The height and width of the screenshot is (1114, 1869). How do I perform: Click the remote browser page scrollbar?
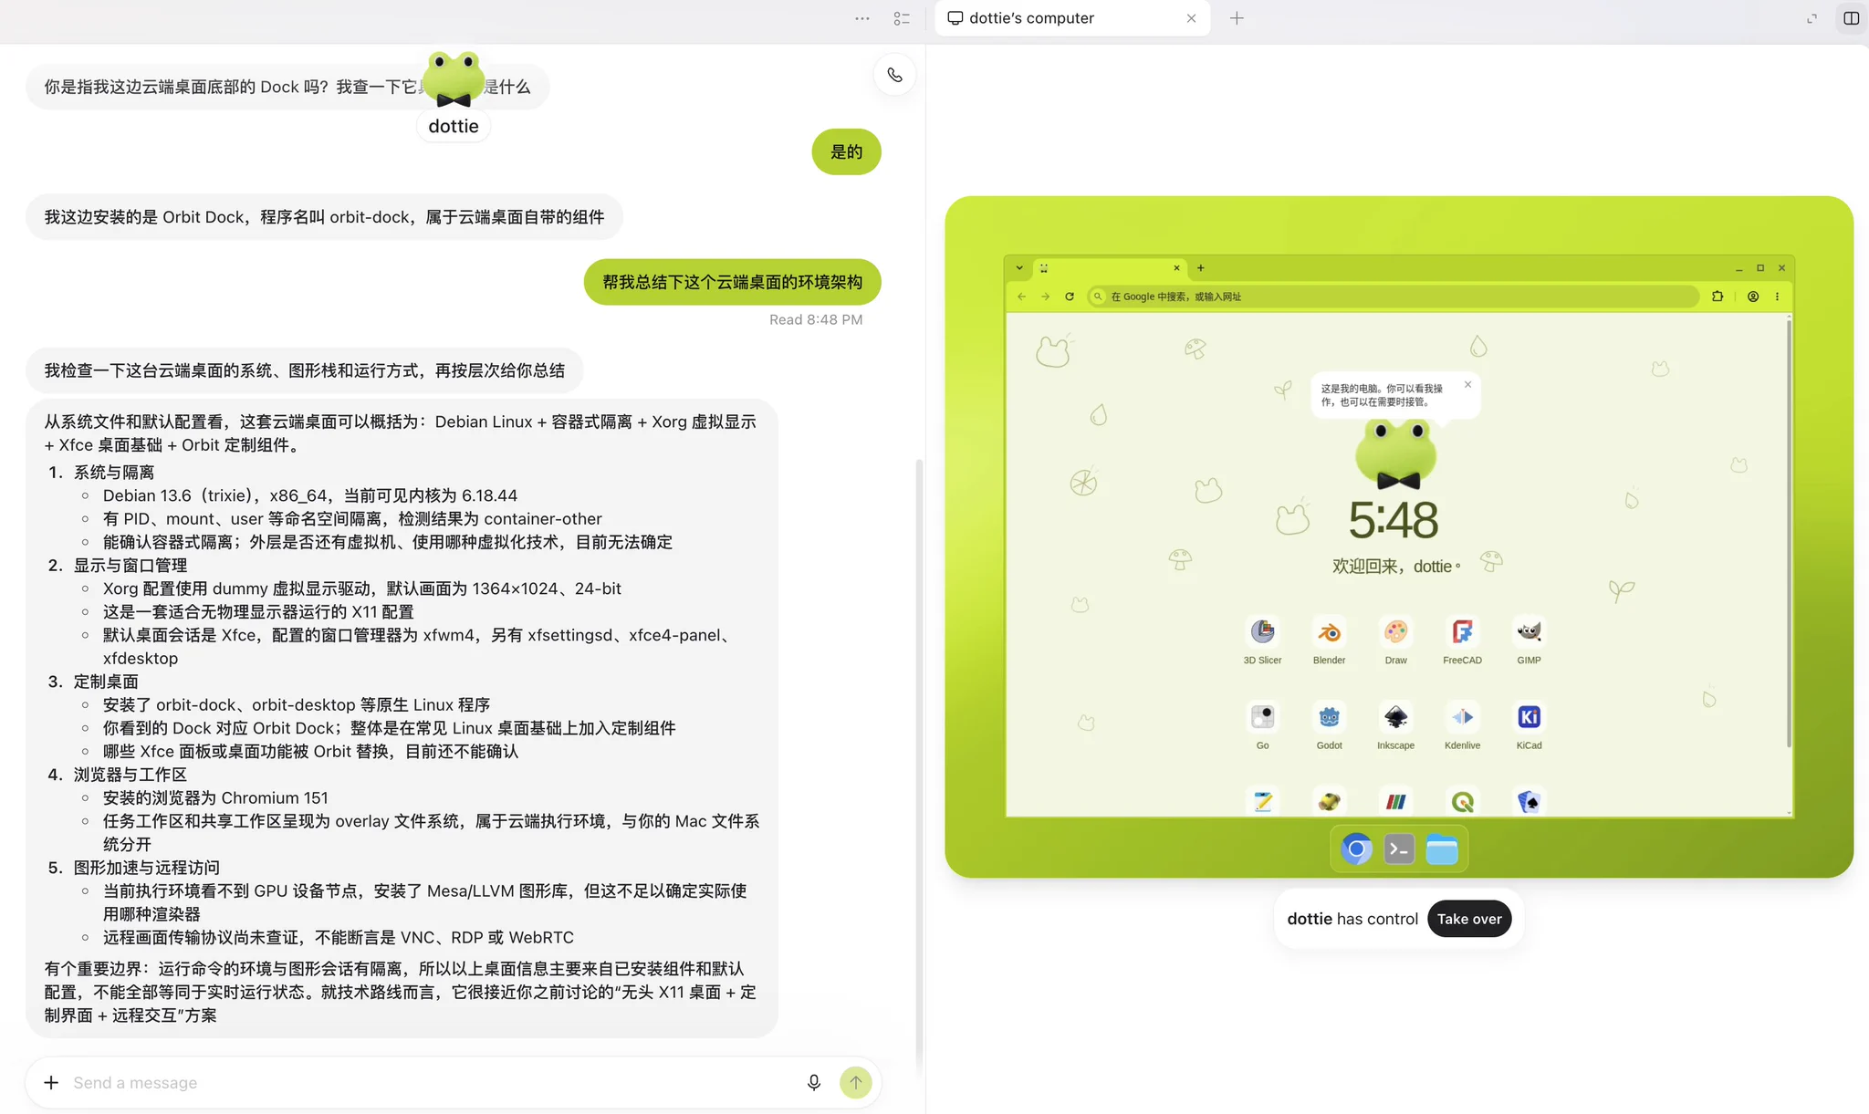(x=1789, y=533)
